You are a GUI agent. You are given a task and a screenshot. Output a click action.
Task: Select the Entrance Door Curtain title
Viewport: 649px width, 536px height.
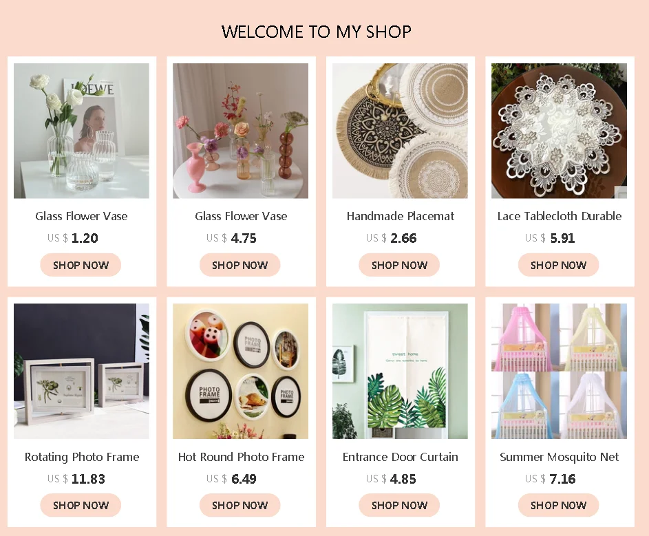coord(401,457)
